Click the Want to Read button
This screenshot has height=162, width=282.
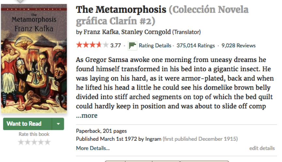(27, 124)
